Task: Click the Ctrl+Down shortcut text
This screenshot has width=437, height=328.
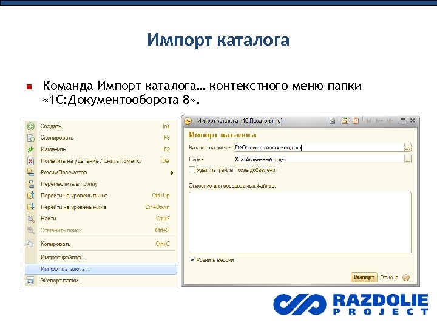Action: pos(157,207)
